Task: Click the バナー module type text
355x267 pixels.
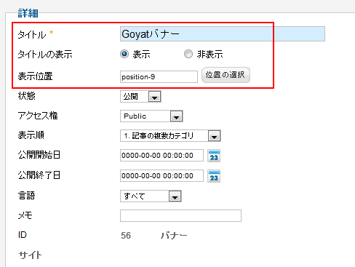Action: pos(174,236)
